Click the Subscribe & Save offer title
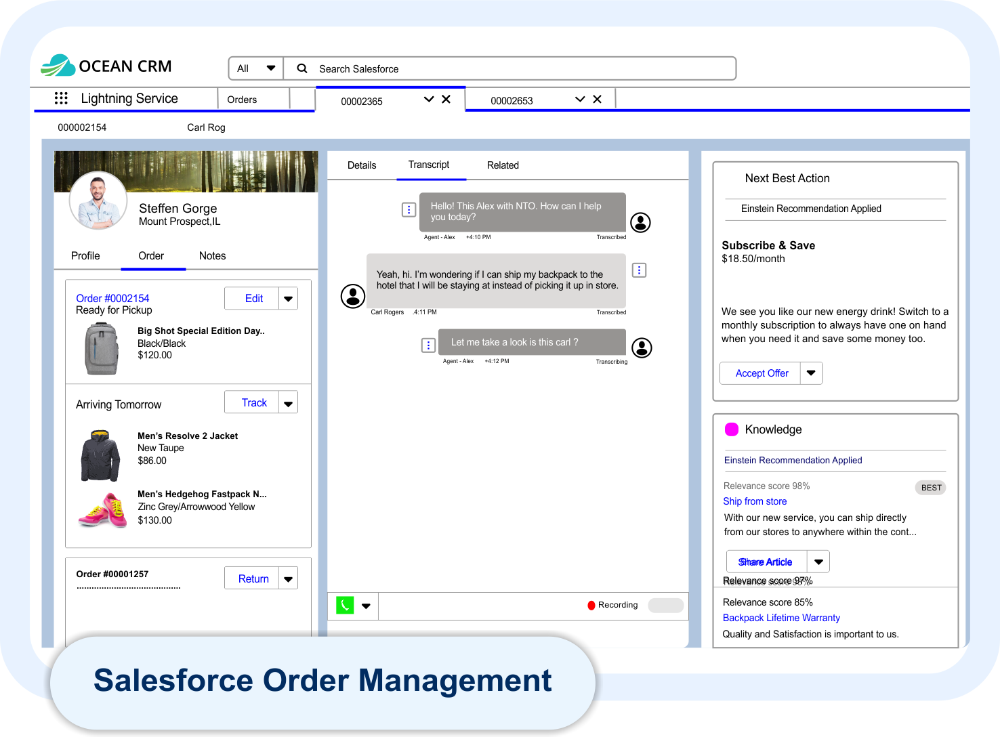Image resolution: width=1000 pixels, height=737 pixels. (768, 245)
